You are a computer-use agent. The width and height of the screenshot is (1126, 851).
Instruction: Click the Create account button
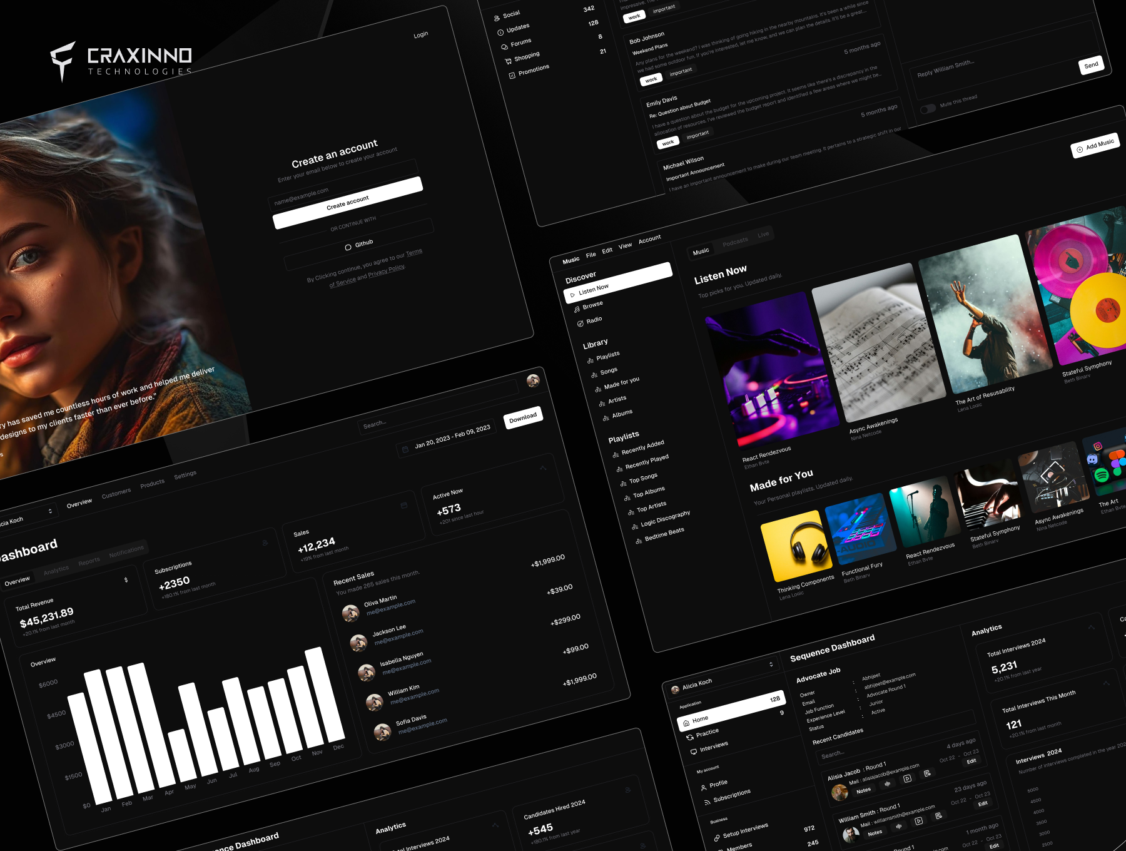coord(348,203)
